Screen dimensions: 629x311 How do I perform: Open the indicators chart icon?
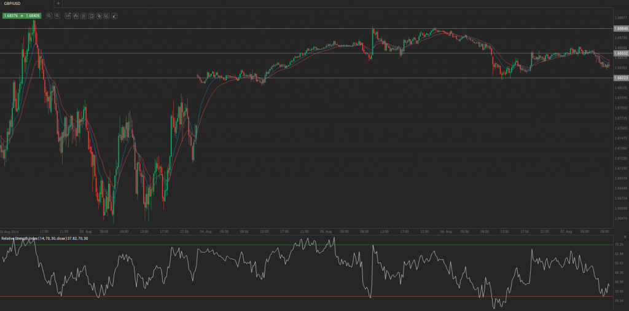point(91,16)
